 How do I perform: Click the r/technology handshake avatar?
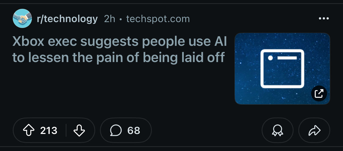22,18
